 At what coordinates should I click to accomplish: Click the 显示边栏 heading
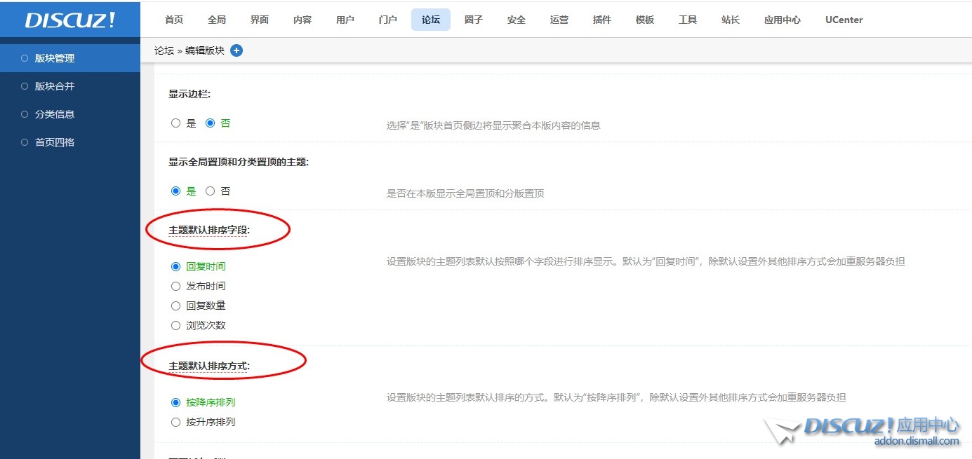[x=189, y=94]
